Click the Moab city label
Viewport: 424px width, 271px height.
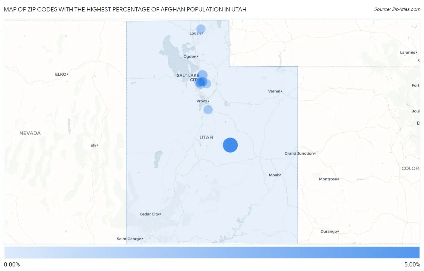[x=275, y=175]
